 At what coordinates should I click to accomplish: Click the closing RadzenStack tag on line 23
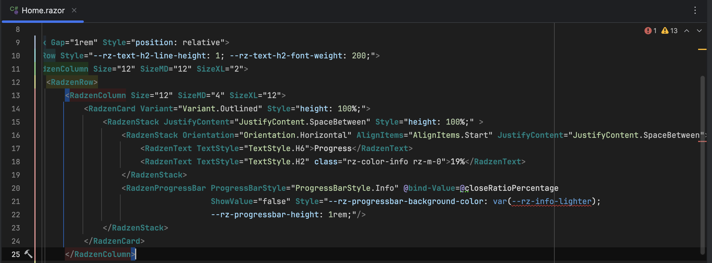(135, 228)
